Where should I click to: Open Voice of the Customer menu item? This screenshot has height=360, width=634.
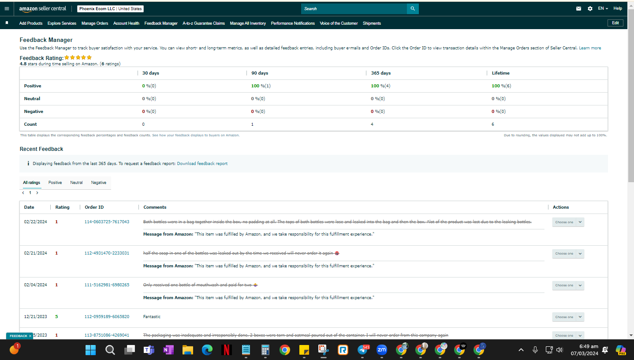[x=339, y=23]
